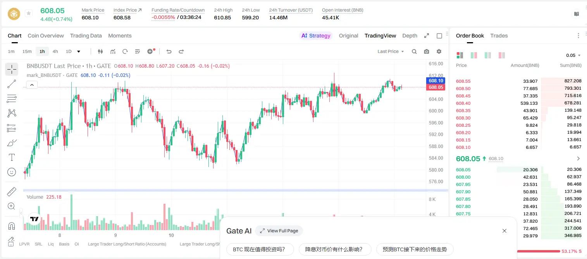Undo the last chart action
The image size is (587, 259).
click(x=169, y=51)
